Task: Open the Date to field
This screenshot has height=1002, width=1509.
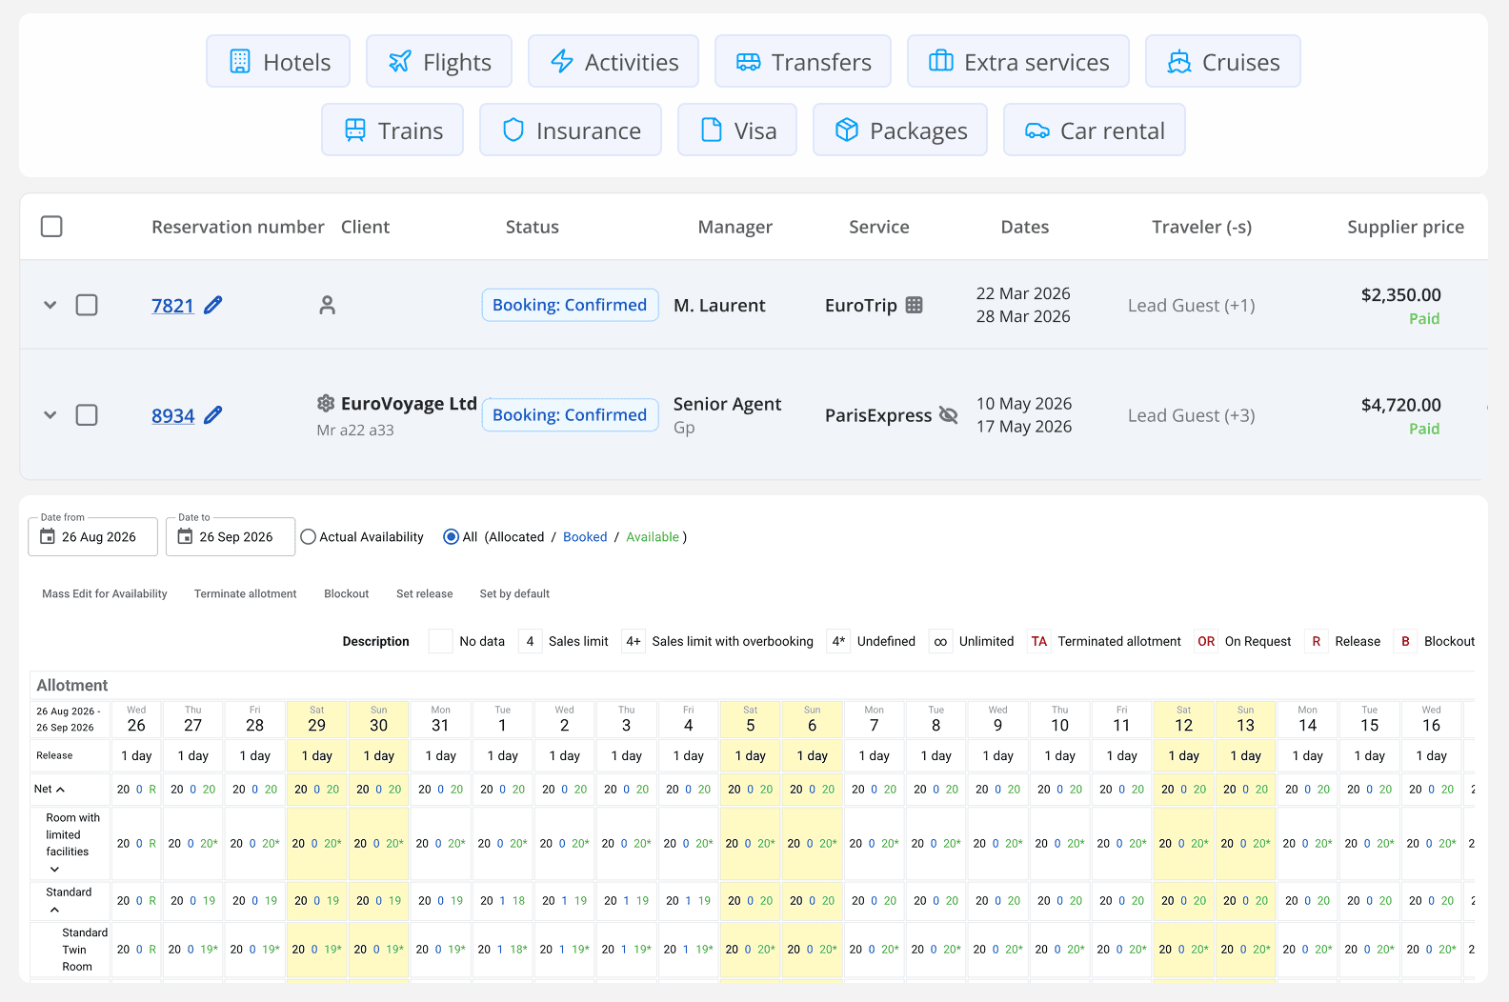Action: (x=231, y=536)
